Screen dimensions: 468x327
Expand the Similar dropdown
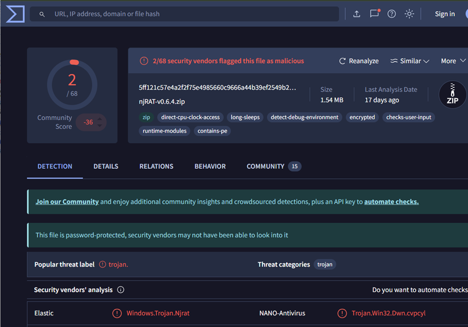coord(410,61)
